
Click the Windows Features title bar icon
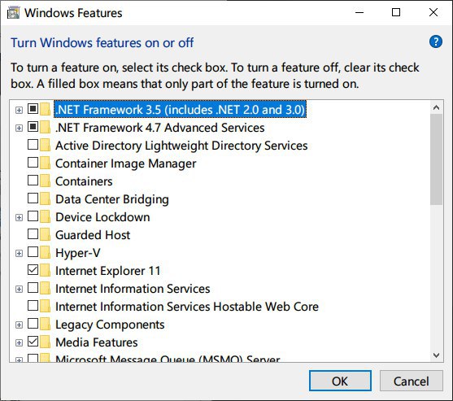[x=13, y=13]
